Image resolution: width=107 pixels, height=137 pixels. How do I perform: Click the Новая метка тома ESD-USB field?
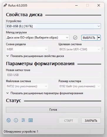pos(53,75)
